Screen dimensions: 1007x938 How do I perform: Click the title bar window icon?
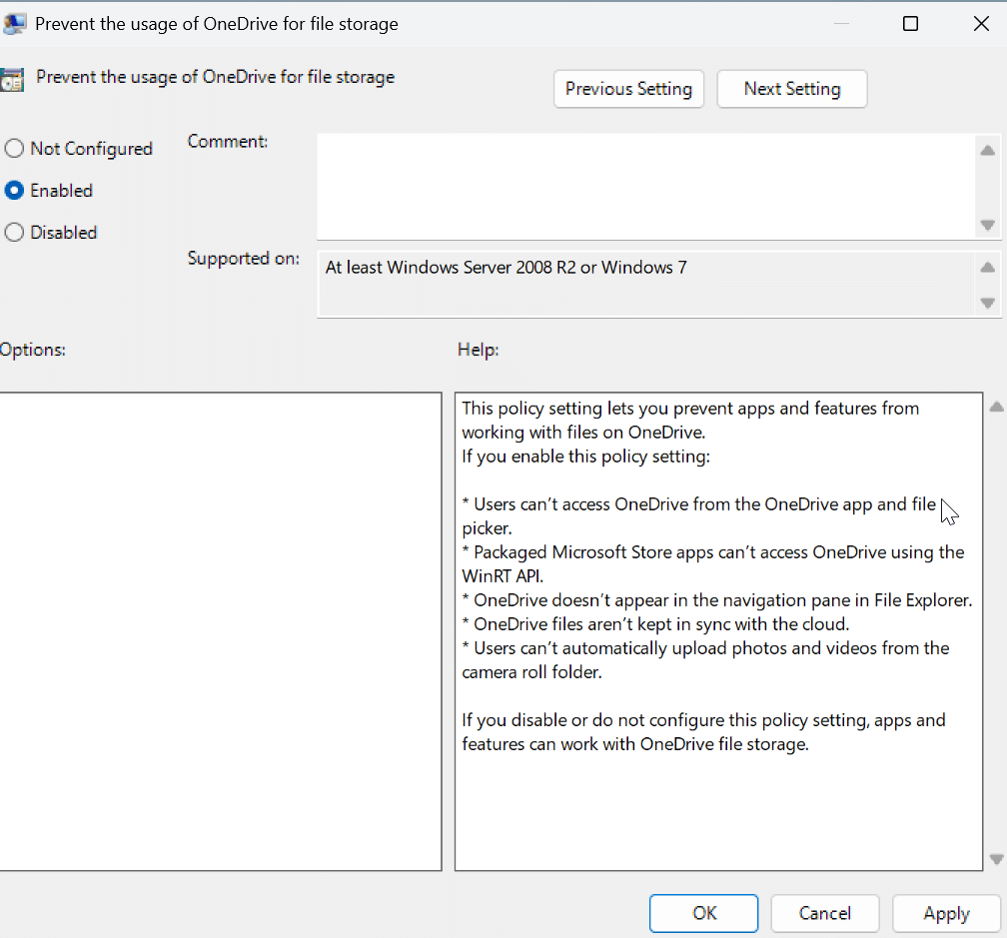pos(14,24)
